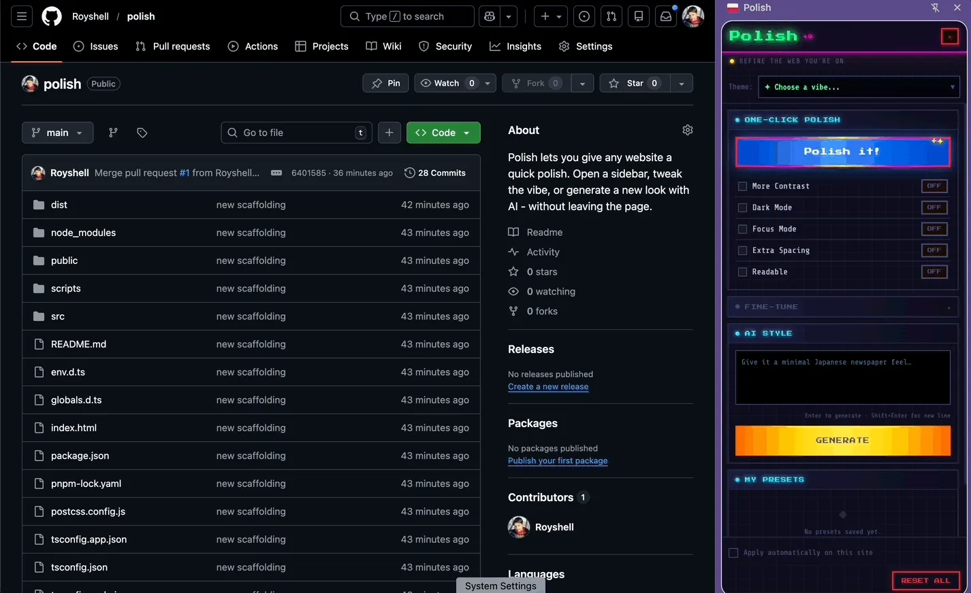Open the main branch selector
Screen dimensions: 971x593
(x=57, y=133)
